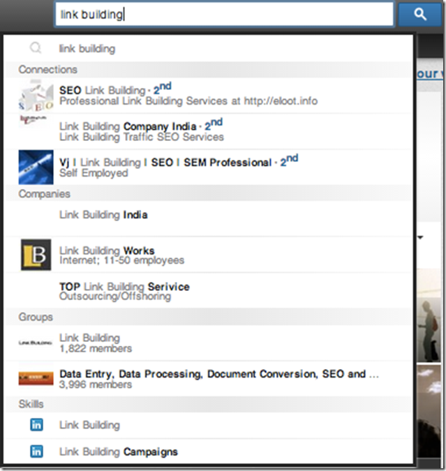This screenshot has width=446, height=471.
Task: Click the blue search magnifier button
Action: (420, 14)
